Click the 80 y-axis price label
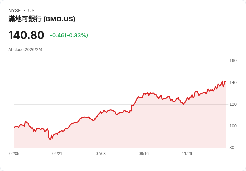 coord(232,148)
